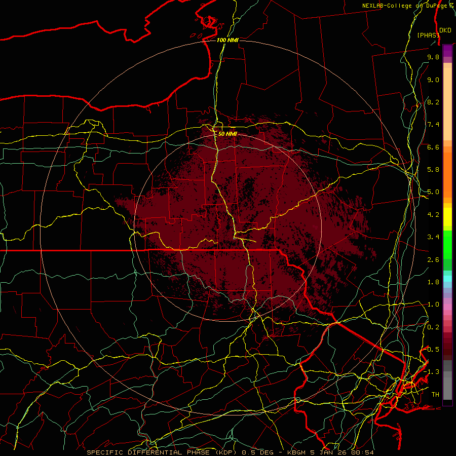Click the SPECIFIC DIFFERENTIAL PHASE caption text
Image resolution: width=456 pixels, height=456 pixels.
[x=148, y=452]
